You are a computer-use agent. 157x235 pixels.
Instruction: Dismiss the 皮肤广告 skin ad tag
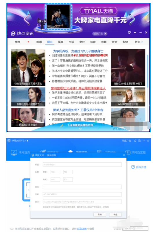tap(106, 34)
